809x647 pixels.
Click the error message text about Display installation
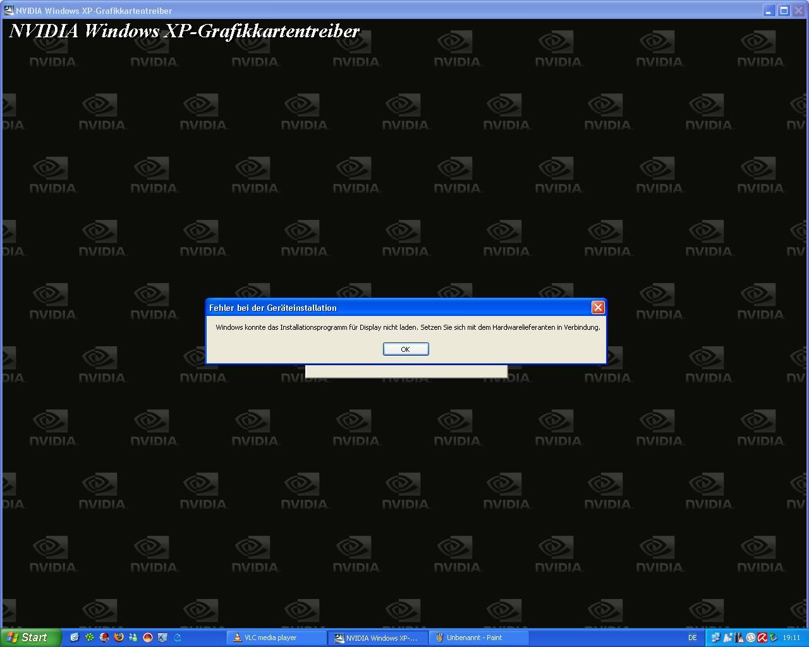click(408, 327)
